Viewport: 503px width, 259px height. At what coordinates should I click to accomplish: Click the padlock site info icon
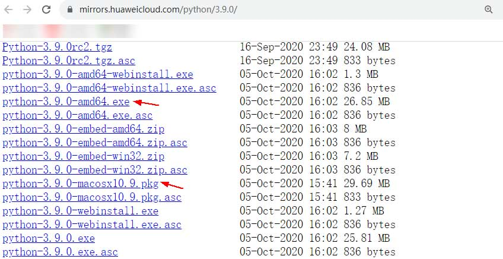pyautogui.click(x=70, y=10)
